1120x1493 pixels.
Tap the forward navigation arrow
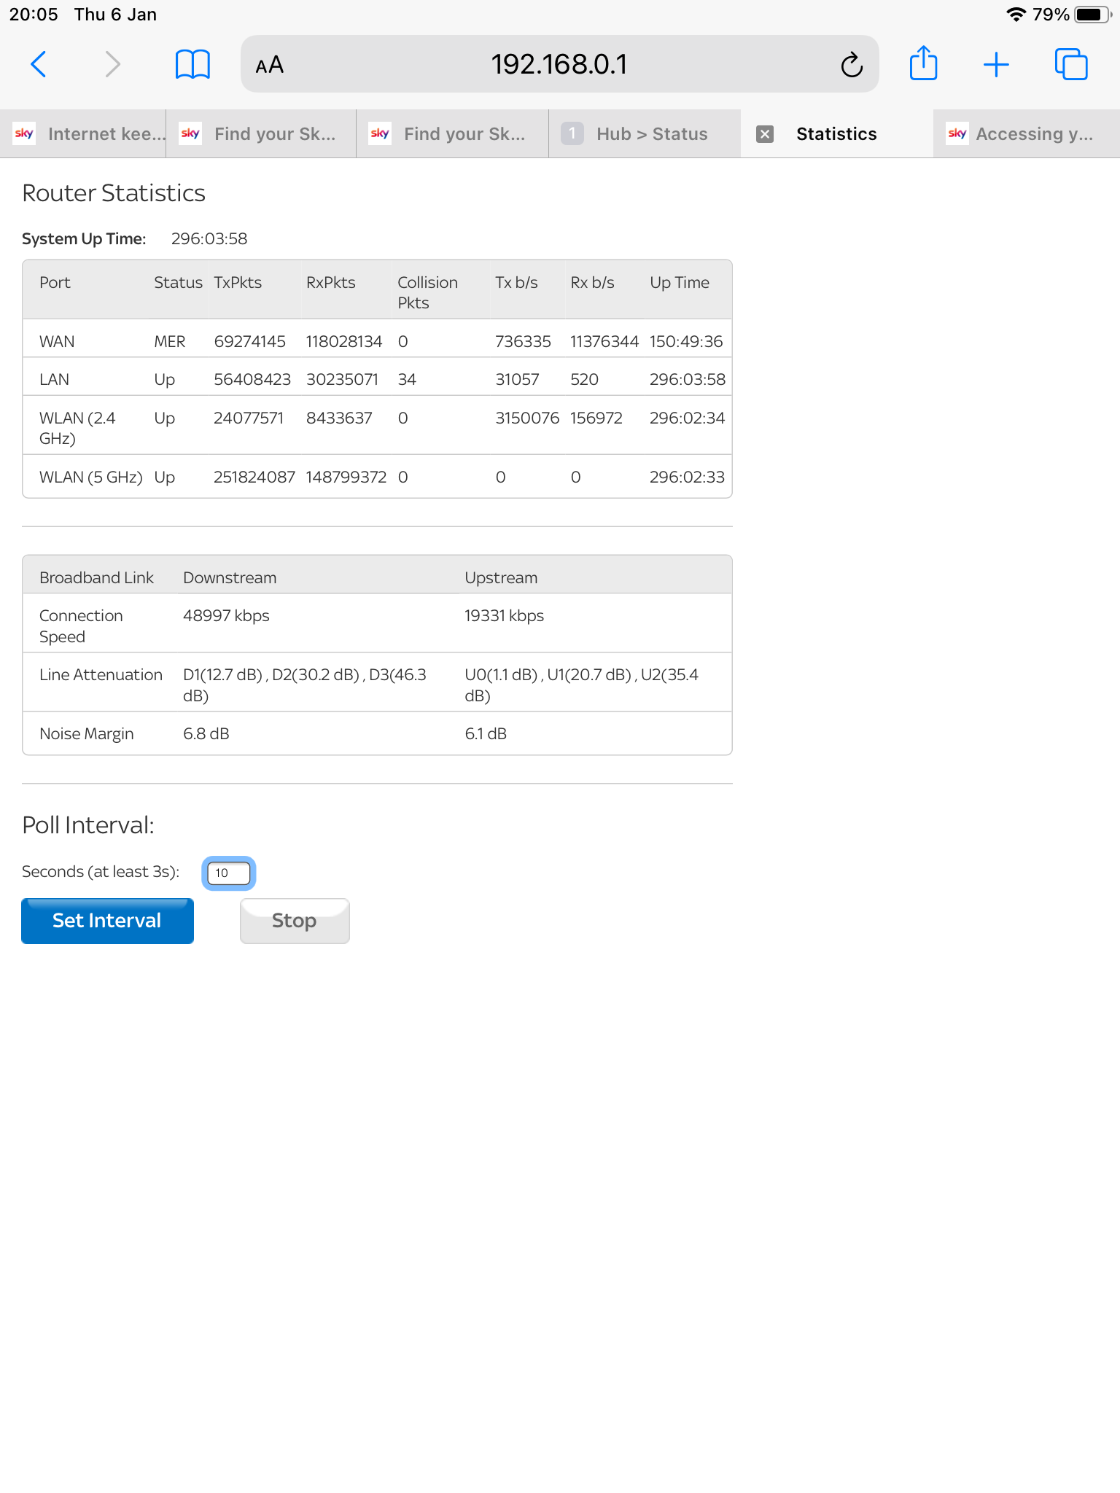[112, 64]
